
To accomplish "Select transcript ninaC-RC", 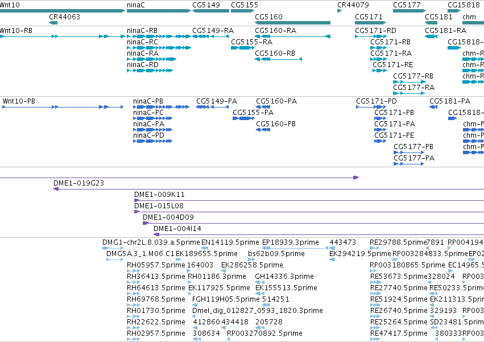I will click(x=142, y=42).
